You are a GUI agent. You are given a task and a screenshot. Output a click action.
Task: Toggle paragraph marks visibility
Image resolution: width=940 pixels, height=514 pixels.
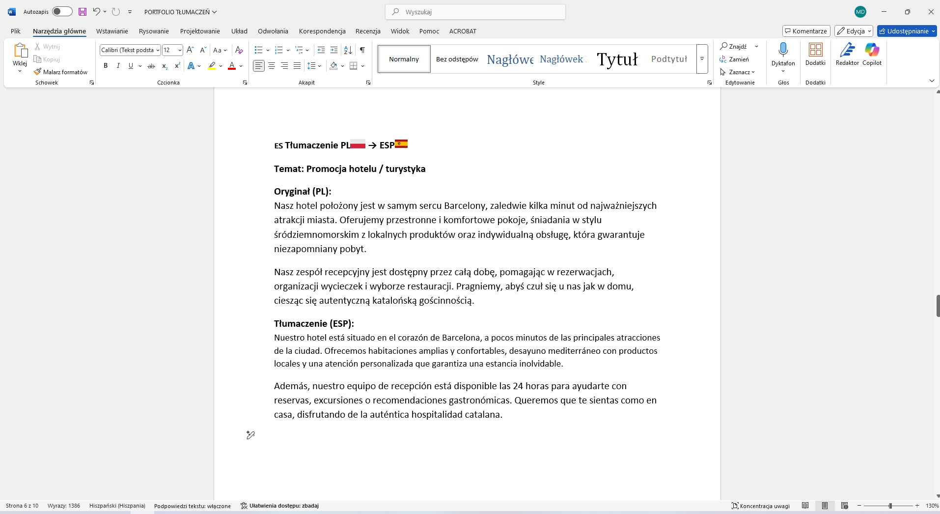point(362,50)
